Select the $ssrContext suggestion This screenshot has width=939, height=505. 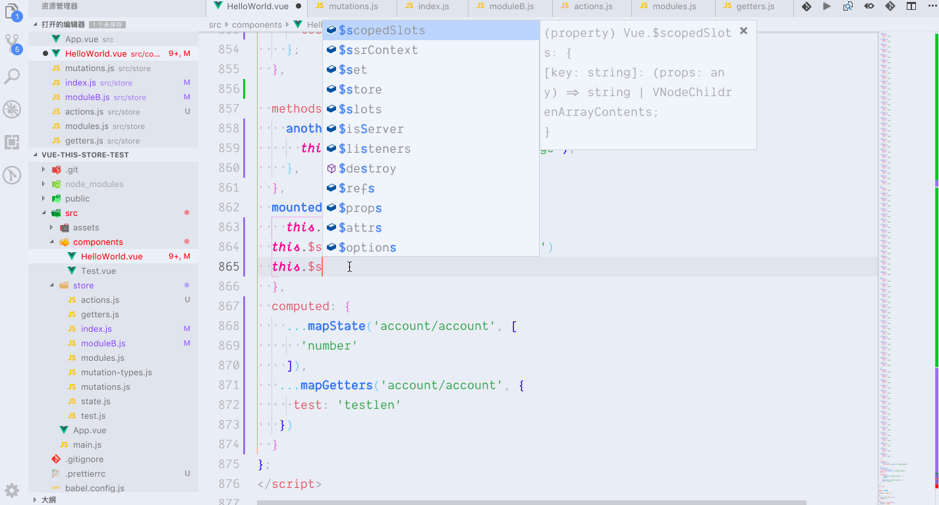(431, 50)
